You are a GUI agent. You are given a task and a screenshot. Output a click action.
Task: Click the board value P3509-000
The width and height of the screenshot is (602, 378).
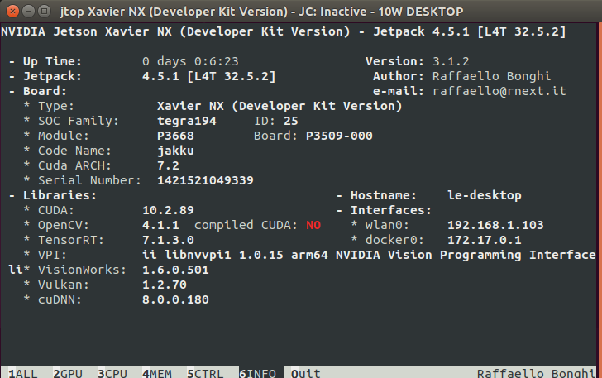pyautogui.click(x=339, y=136)
